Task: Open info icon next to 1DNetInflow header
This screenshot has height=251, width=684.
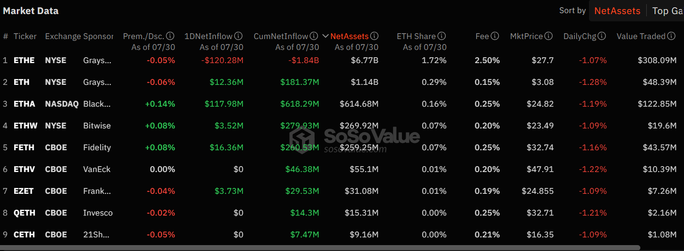Action: coord(238,36)
